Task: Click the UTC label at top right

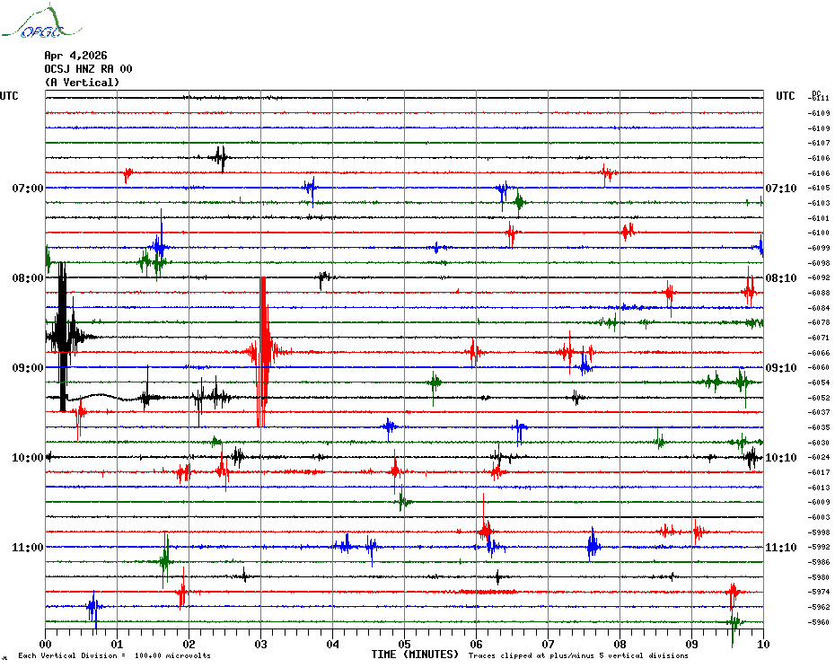Action: [785, 96]
